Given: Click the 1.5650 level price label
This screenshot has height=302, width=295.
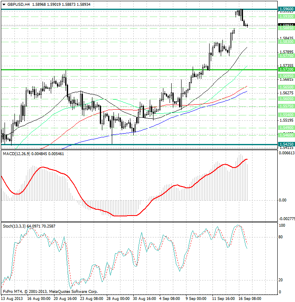Looking at the screenshot, I should 286,87.
